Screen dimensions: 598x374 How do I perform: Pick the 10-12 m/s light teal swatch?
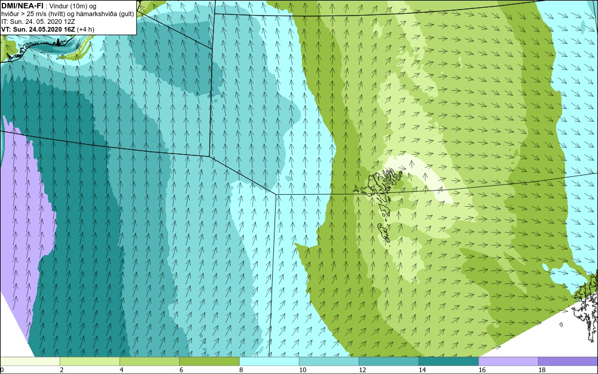(329, 361)
